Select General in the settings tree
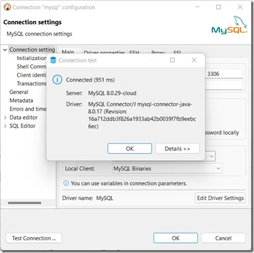 click(x=19, y=92)
